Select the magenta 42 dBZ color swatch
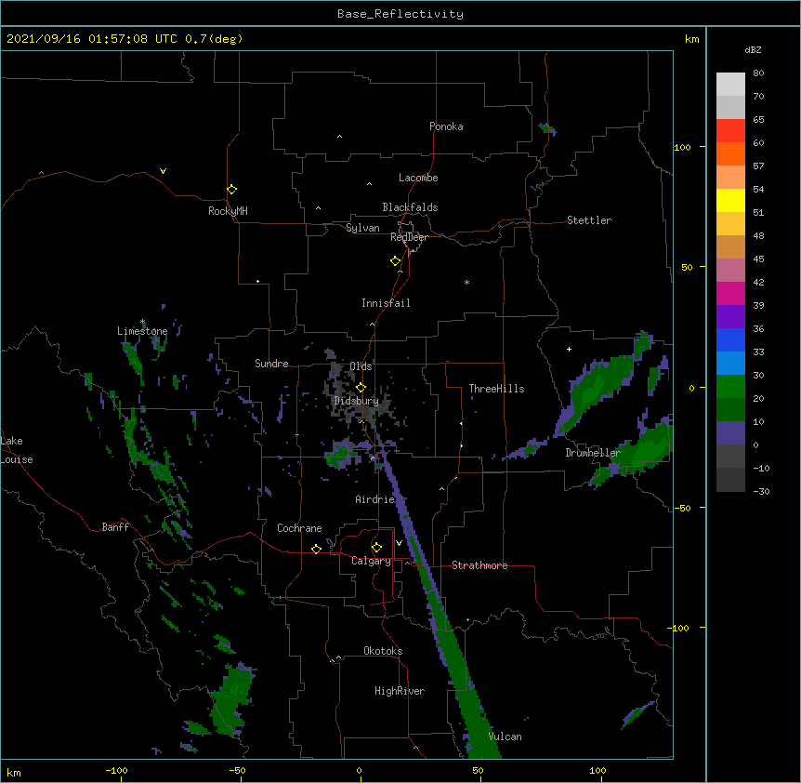 click(730, 293)
